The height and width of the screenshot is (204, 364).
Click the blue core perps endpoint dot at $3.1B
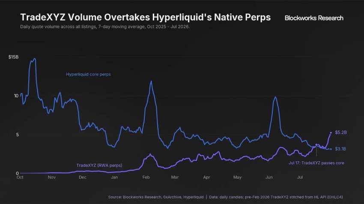331,149
